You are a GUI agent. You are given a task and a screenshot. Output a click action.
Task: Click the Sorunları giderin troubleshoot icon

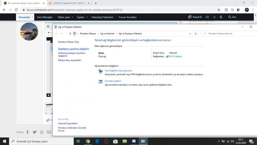coord(101,82)
